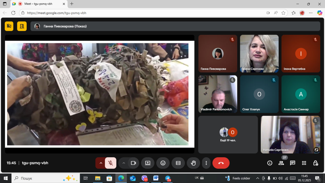Show the participants list
325x183 pixels.
tap(281, 163)
